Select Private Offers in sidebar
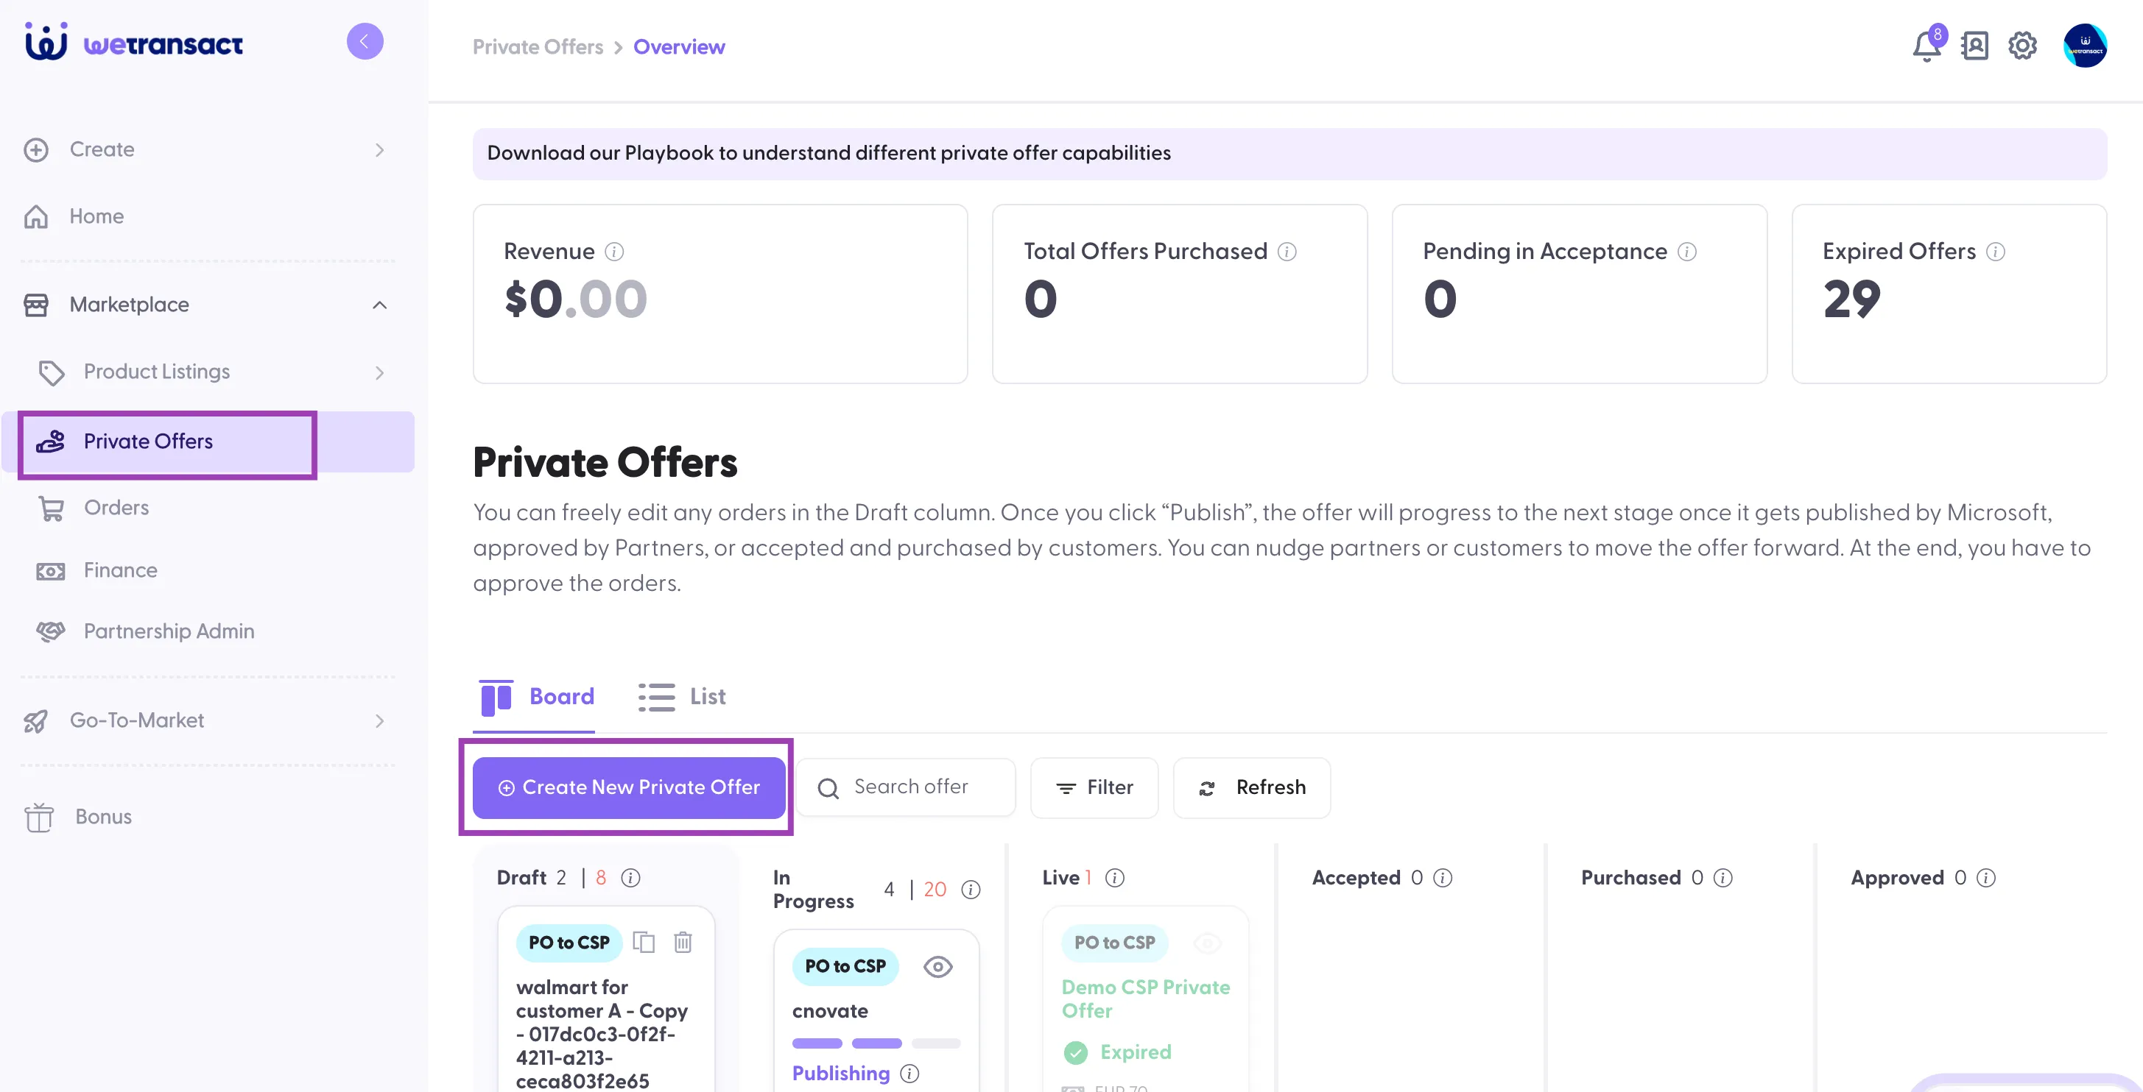This screenshot has height=1092, width=2143. 208,442
